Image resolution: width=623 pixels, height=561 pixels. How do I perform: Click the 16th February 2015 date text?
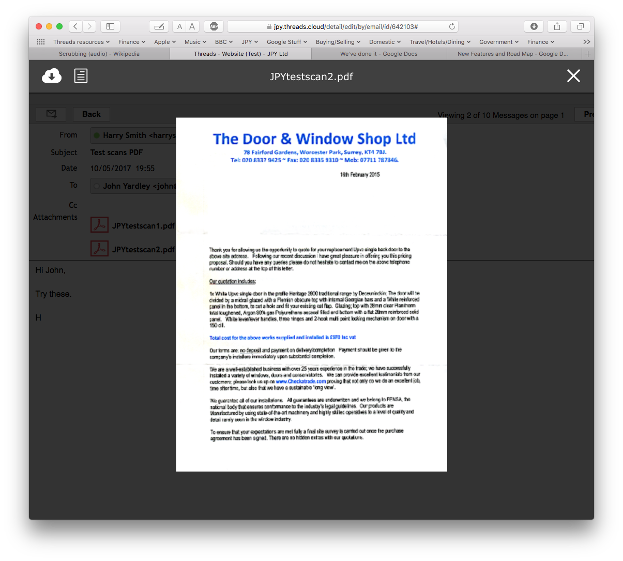(360, 175)
